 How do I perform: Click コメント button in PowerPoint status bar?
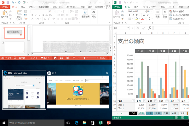pos(45,58)
